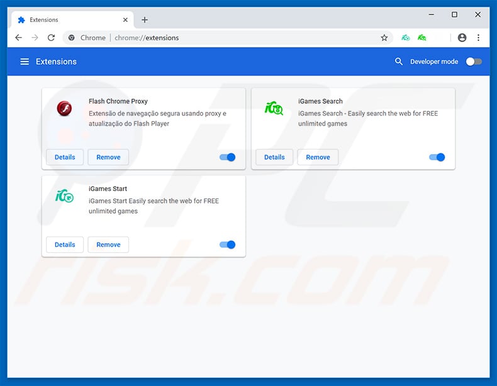Click the chrome://extensions address bar

(228, 38)
